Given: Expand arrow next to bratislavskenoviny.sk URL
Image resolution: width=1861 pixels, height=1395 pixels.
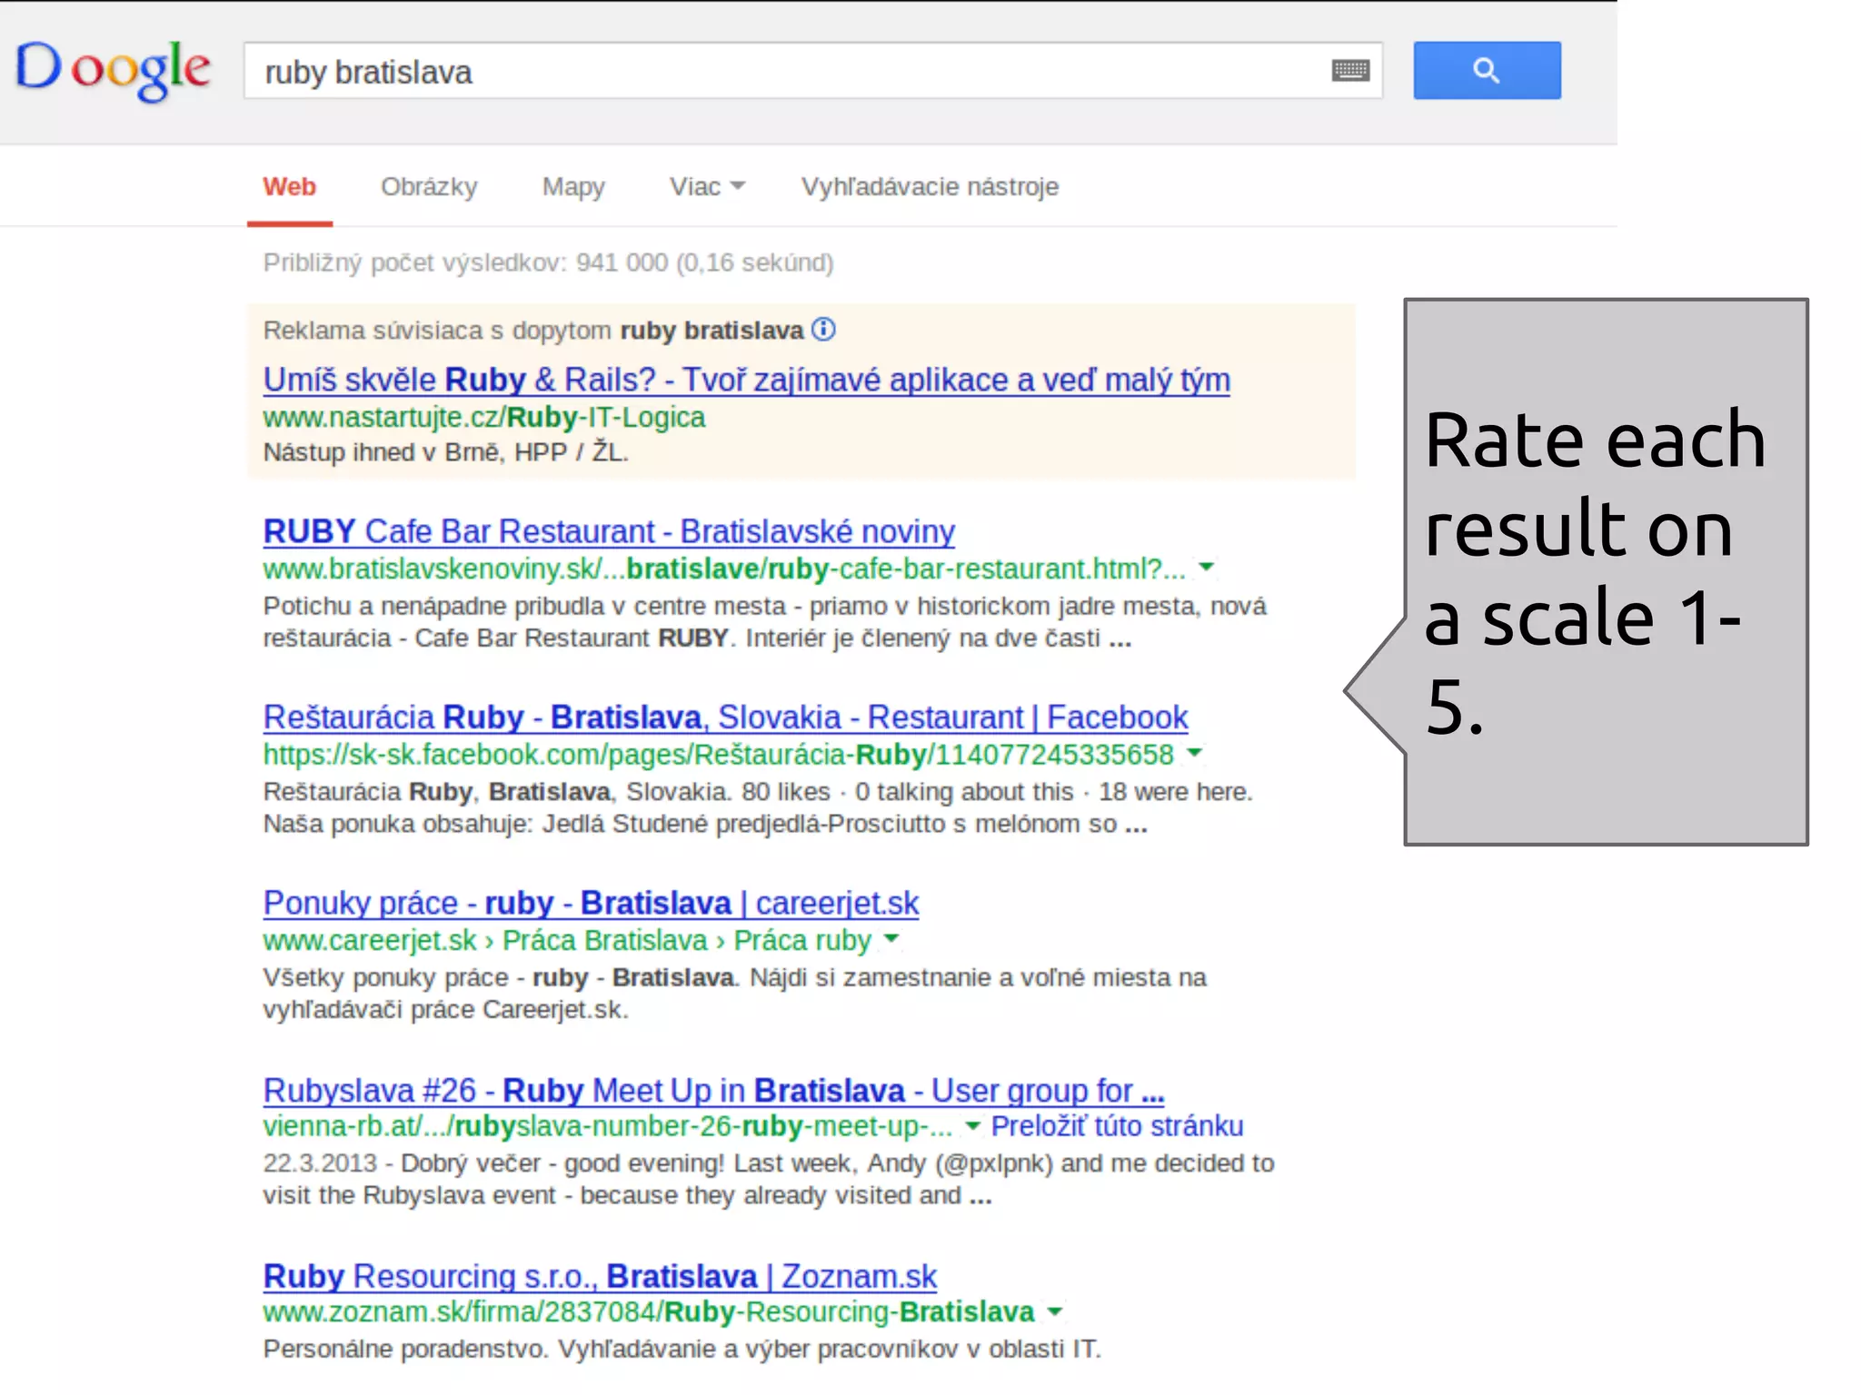Looking at the screenshot, I should (1207, 567).
